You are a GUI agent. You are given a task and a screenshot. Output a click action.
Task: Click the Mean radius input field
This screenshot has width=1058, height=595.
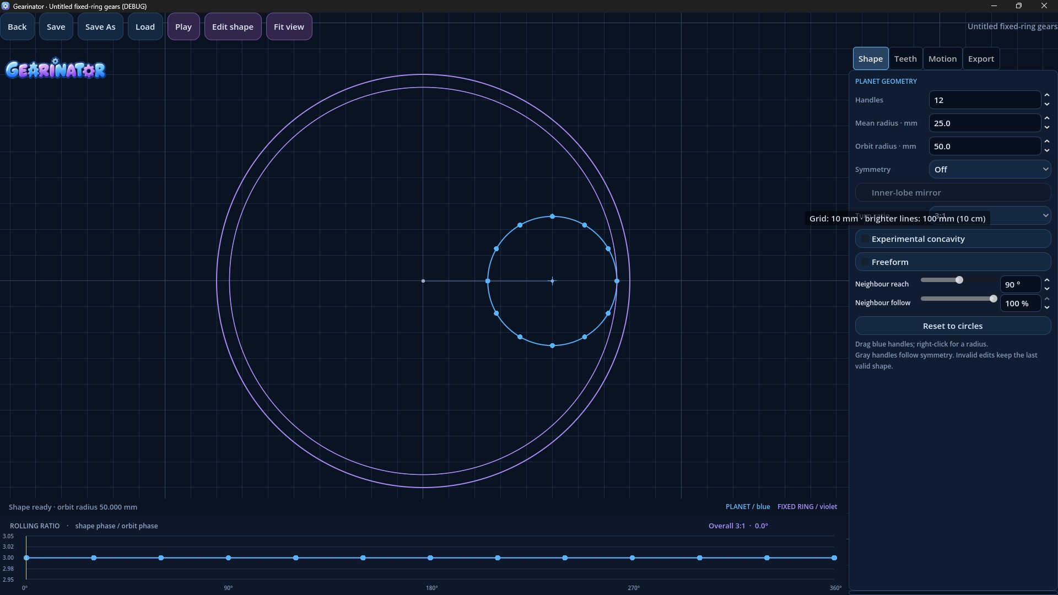[x=984, y=123]
